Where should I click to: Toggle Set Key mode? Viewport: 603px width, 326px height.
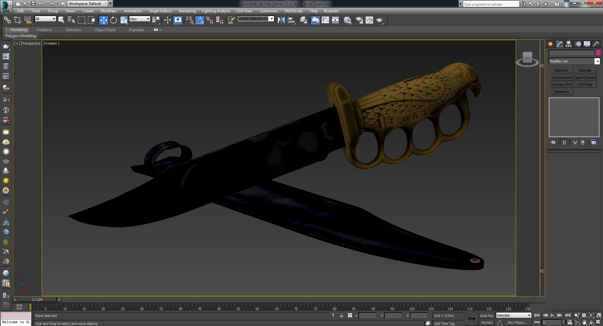coord(487,323)
